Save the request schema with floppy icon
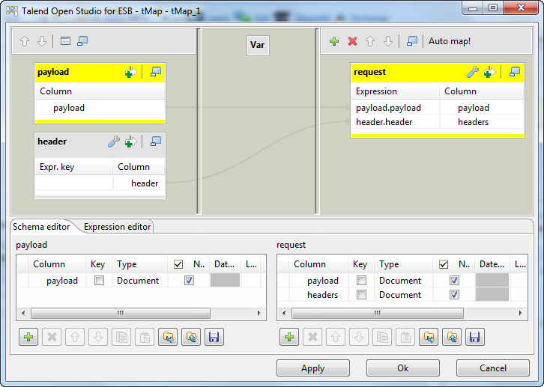 point(474,338)
